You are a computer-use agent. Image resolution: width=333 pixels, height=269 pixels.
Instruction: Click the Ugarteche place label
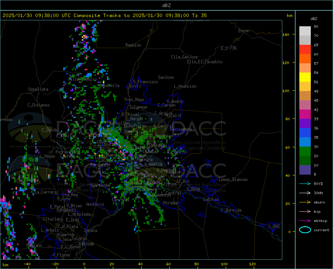[100, 185]
